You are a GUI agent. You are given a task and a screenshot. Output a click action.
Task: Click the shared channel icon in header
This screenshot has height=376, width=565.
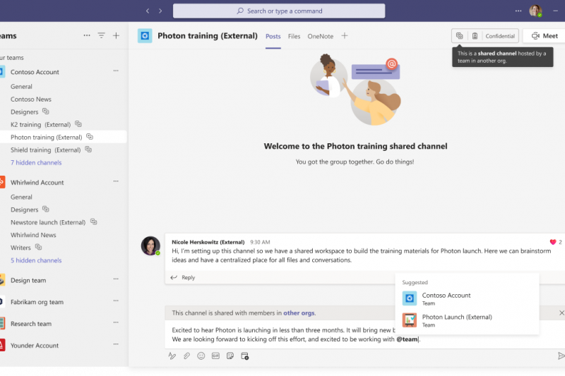click(460, 35)
